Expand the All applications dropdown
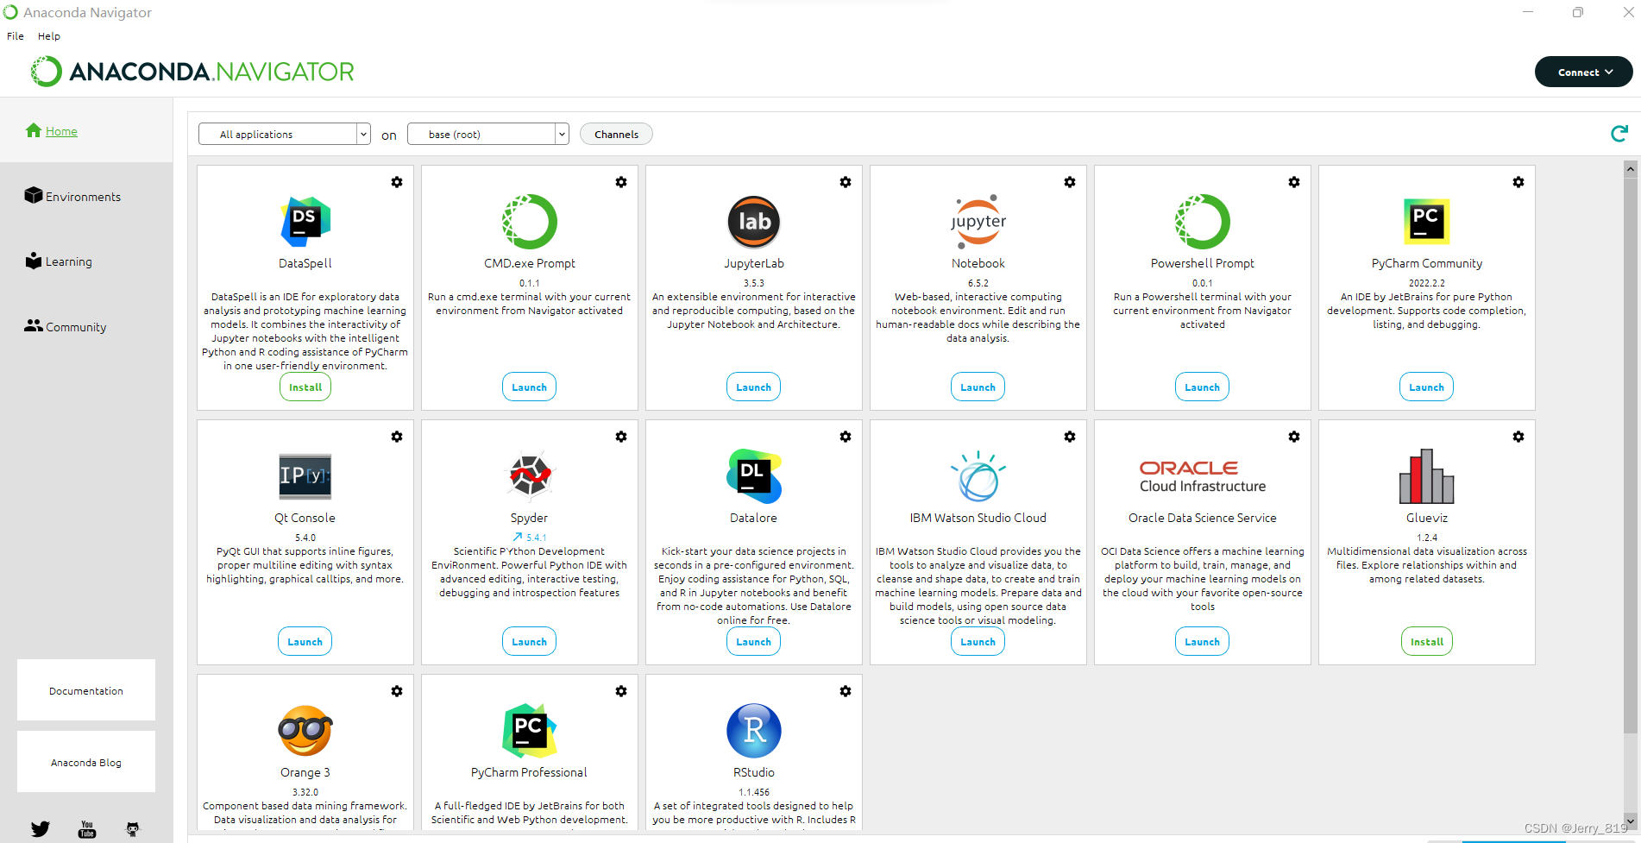 click(x=284, y=134)
